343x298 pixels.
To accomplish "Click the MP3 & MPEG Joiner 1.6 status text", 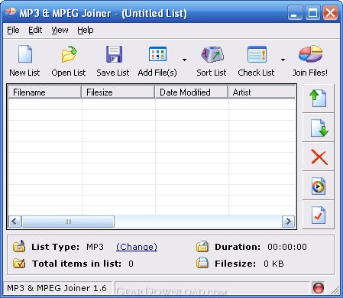I will (57, 288).
